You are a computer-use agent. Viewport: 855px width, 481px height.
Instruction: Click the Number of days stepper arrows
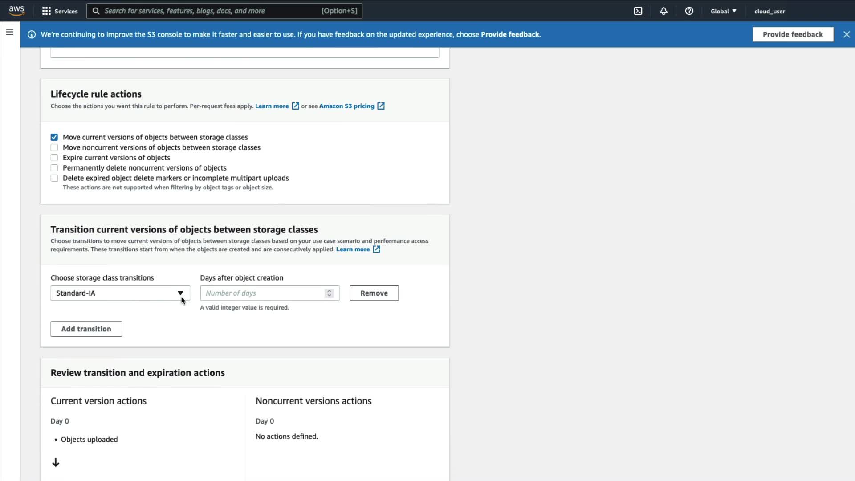pyautogui.click(x=329, y=293)
